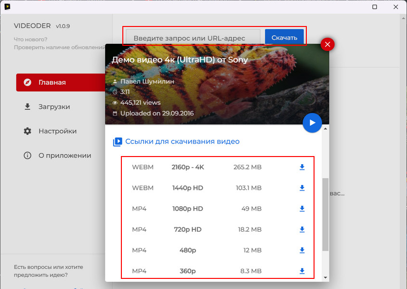
Task: Click the popup vertical scrollbar thumb
Action: [326, 214]
